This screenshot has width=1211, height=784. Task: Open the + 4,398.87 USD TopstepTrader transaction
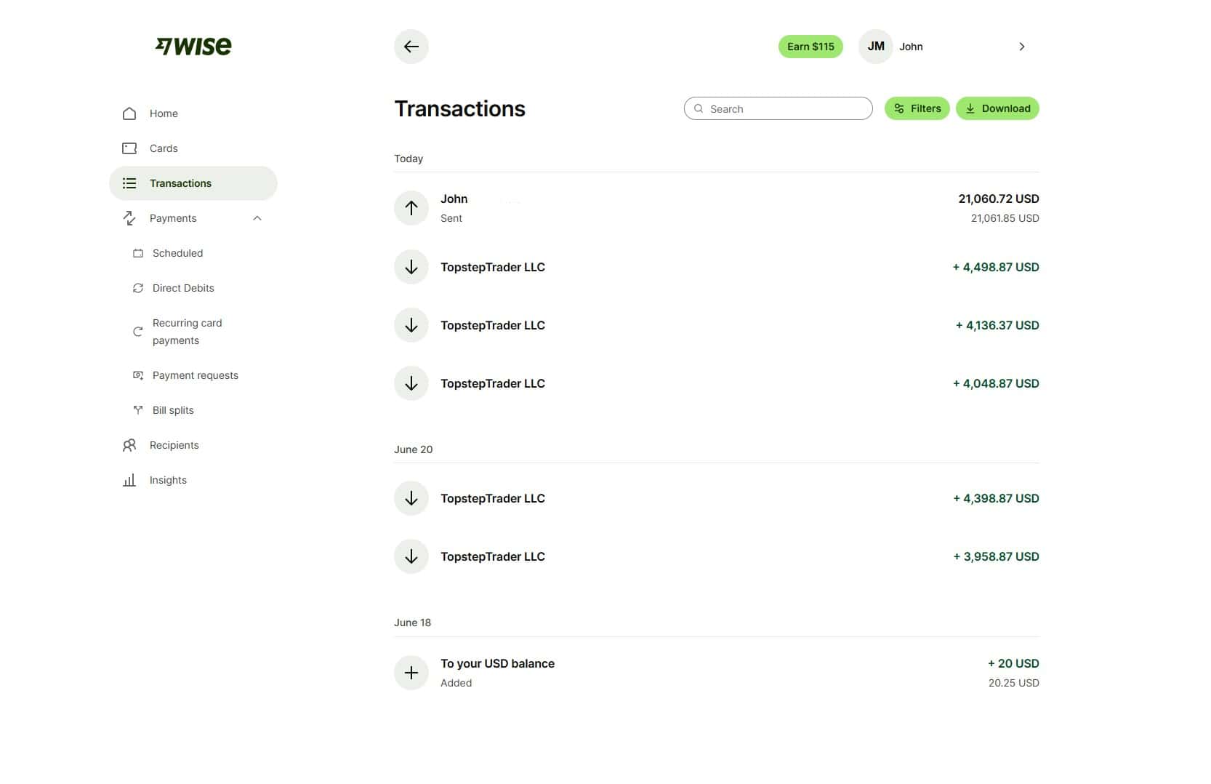point(717,498)
